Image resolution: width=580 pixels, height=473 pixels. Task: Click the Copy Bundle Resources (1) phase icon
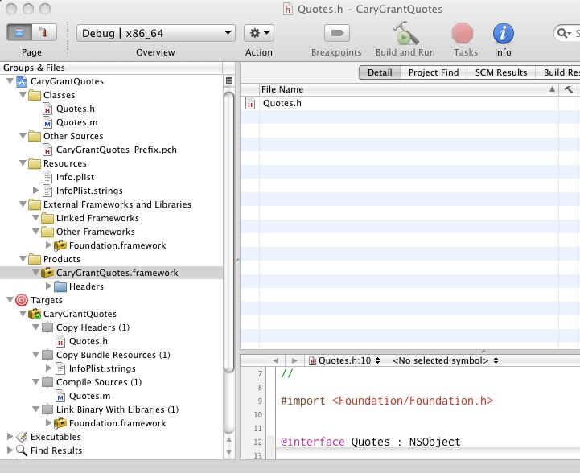click(x=47, y=355)
